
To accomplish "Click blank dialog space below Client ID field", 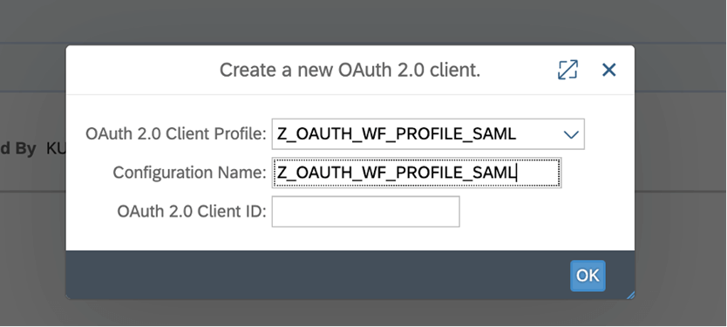I will coord(350,239).
